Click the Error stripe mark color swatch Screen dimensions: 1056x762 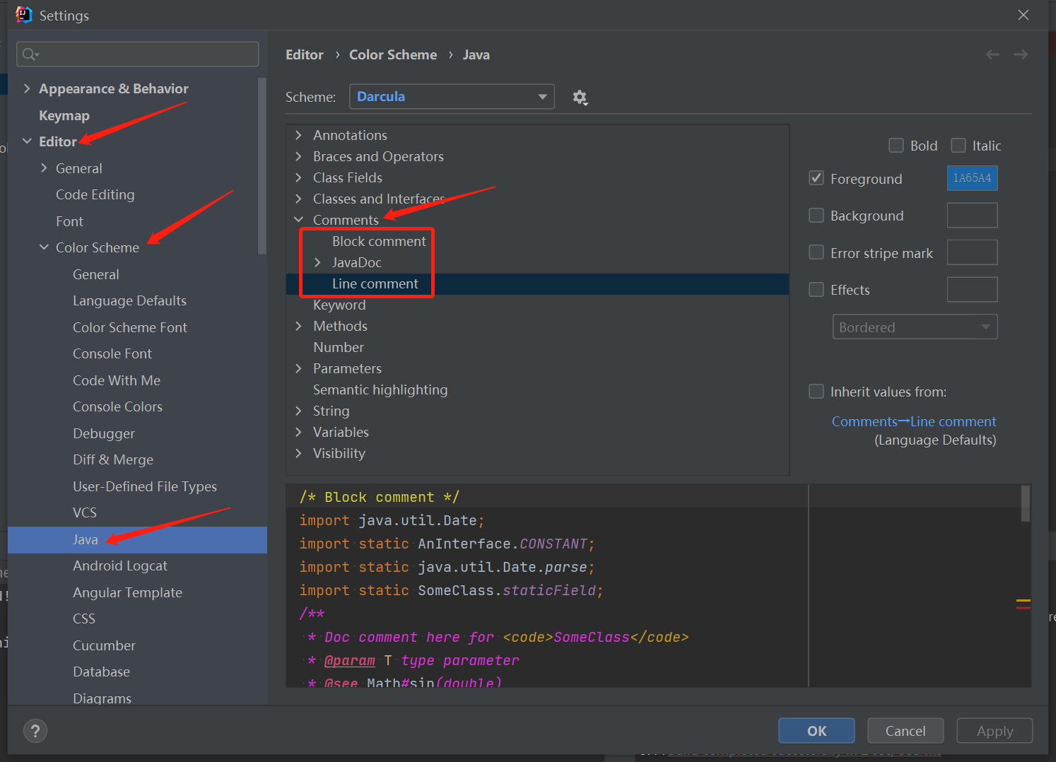pyautogui.click(x=972, y=252)
